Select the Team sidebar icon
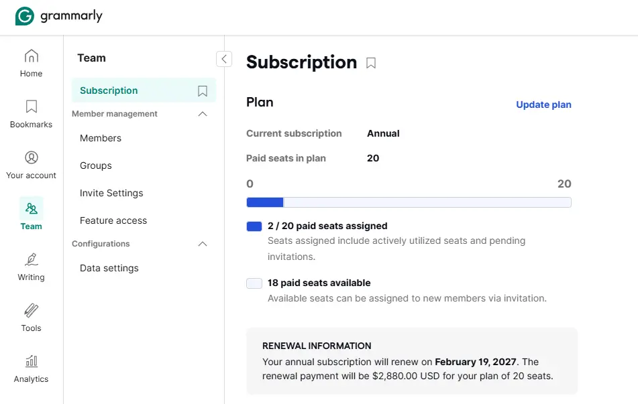 pyautogui.click(x=32, y=208)
